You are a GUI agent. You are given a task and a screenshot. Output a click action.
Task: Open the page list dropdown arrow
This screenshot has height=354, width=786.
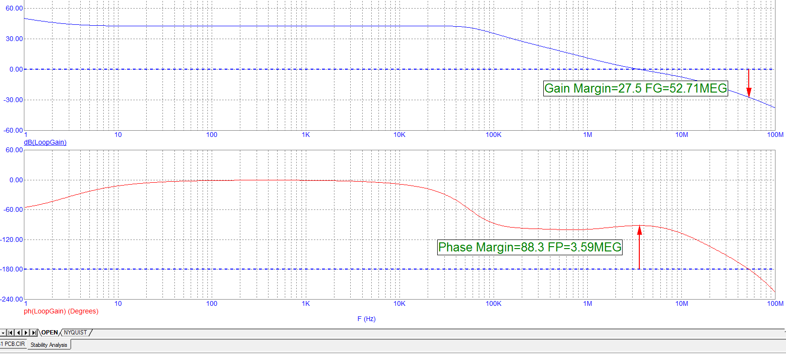[3, 333]
